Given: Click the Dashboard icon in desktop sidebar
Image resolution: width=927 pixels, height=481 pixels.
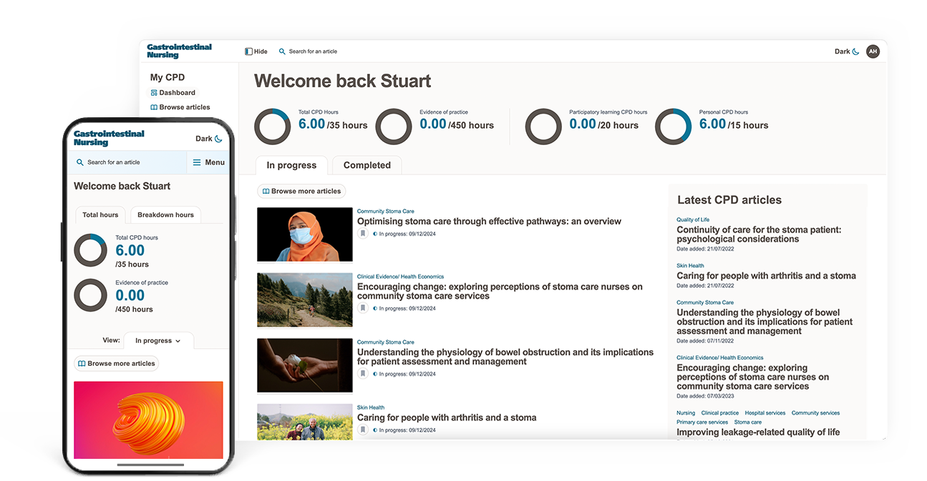Looking at the screenshot, I should coord(154,93).
